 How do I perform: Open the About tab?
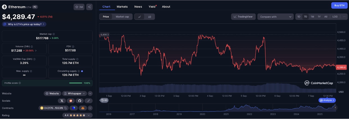[x=166, y=7]
